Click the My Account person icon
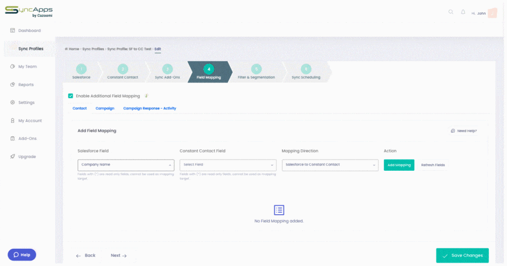Image resolution: width=507 pixels, height=266 pixels. (x=12, y=121)
